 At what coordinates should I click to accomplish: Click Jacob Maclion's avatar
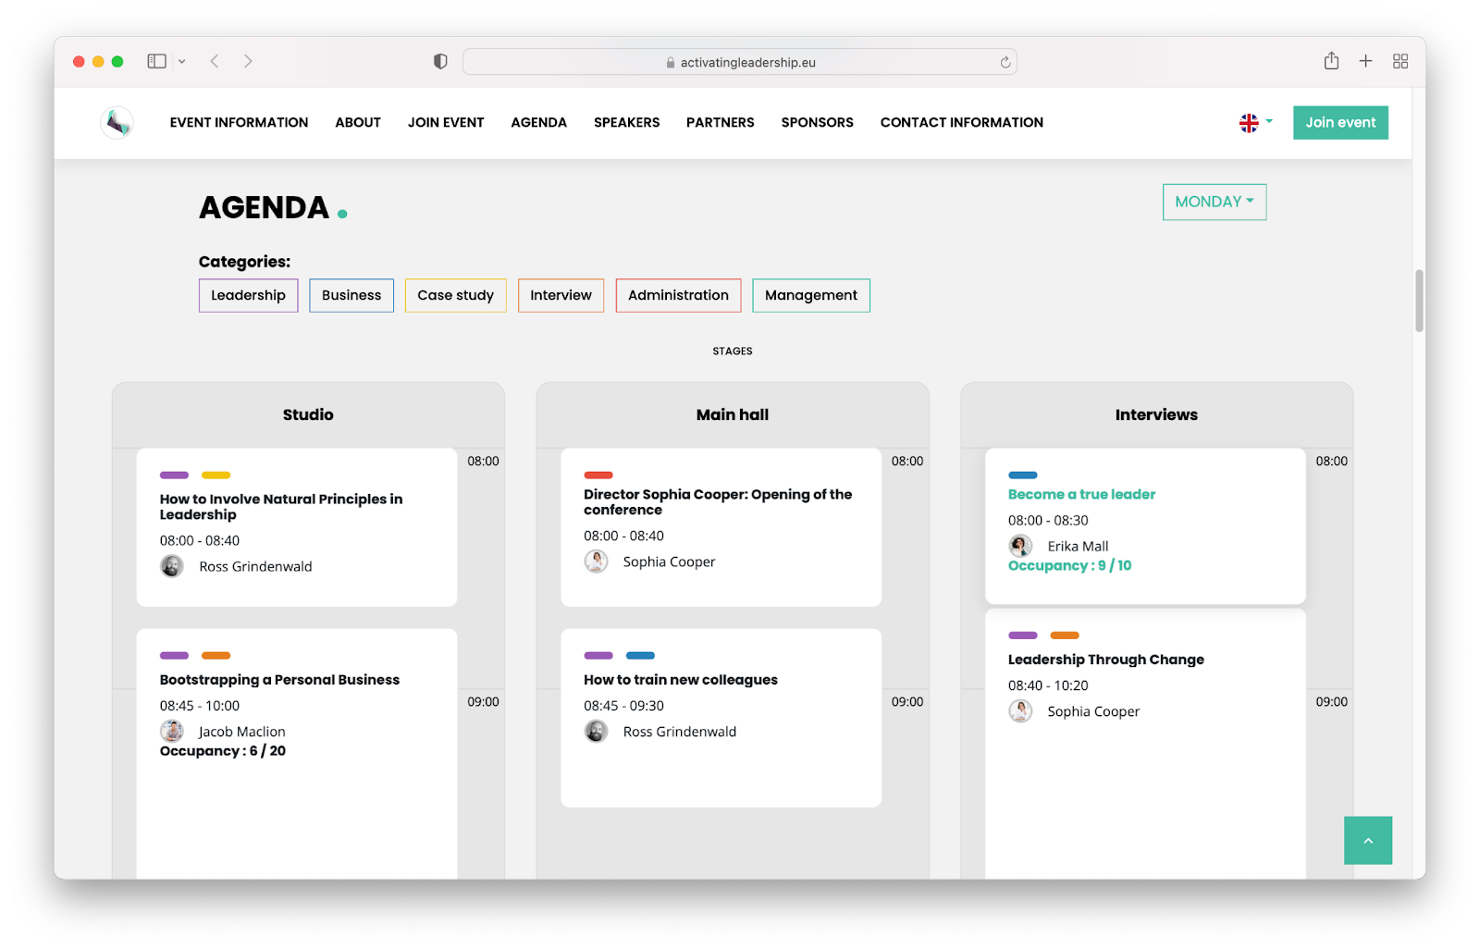(x=172, y=731)
